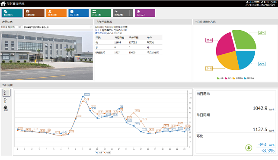Click the building photo thumbnail

(47, 56)
